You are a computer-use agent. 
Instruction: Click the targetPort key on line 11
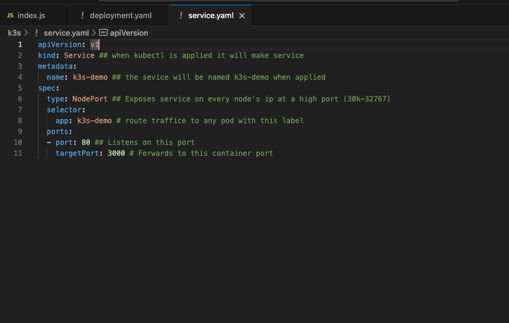click(77, 153)
